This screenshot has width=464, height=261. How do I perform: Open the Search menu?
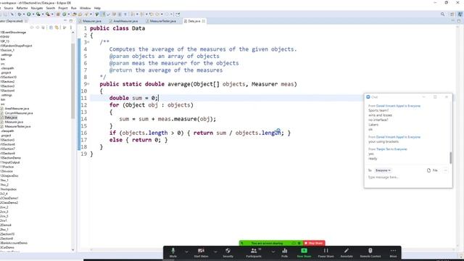(x=50, y=8)
